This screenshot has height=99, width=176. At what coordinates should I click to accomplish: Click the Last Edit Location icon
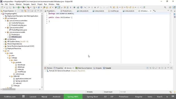[127, 7]
